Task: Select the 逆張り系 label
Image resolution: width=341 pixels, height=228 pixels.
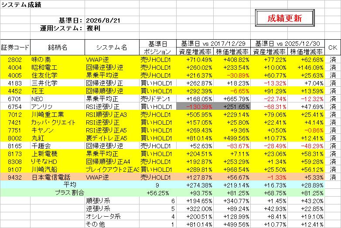Action: (112, 208)
